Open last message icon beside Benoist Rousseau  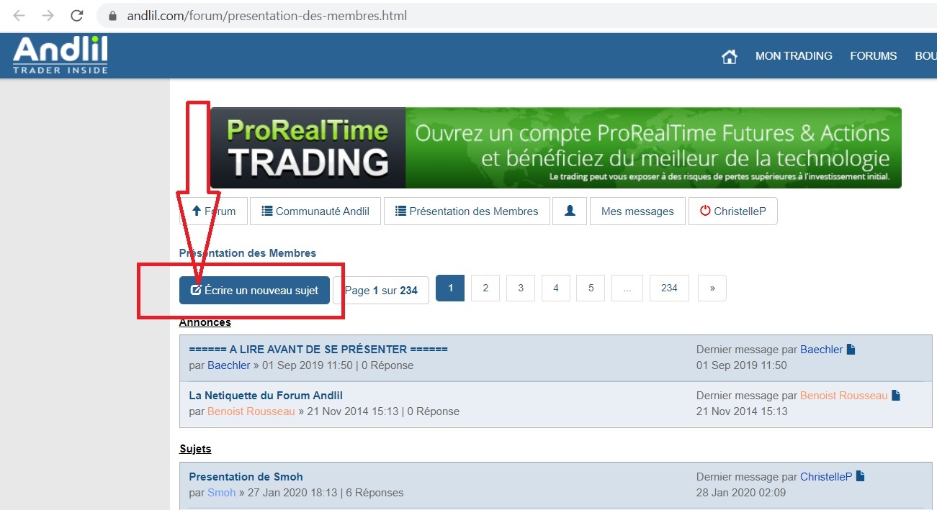[896, 395]
